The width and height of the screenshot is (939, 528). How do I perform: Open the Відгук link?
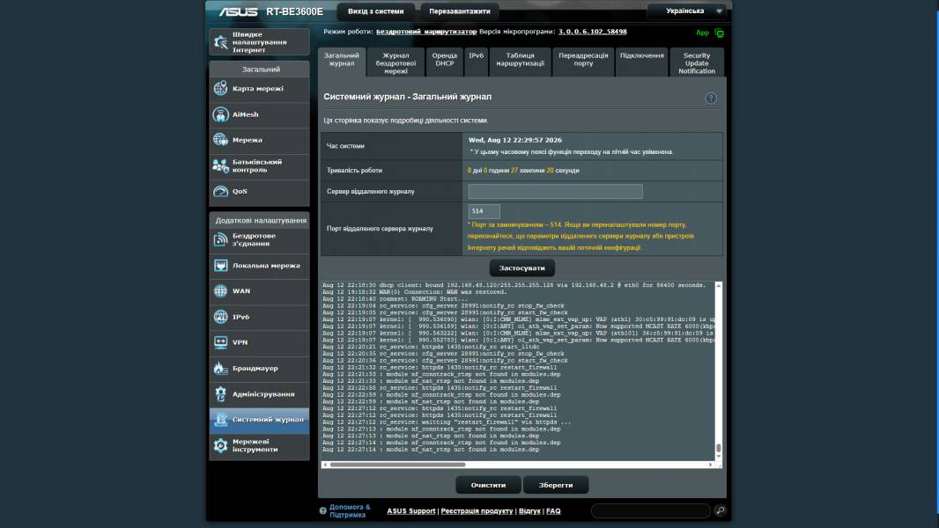(529, 511)
